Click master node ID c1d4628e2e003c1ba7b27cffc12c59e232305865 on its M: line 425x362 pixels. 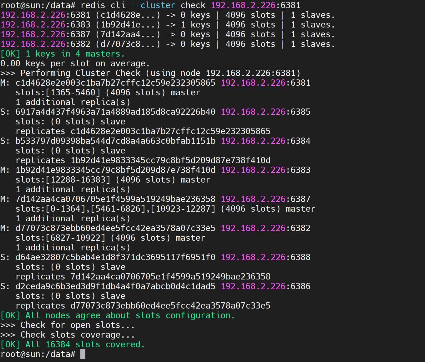point(115,83)
